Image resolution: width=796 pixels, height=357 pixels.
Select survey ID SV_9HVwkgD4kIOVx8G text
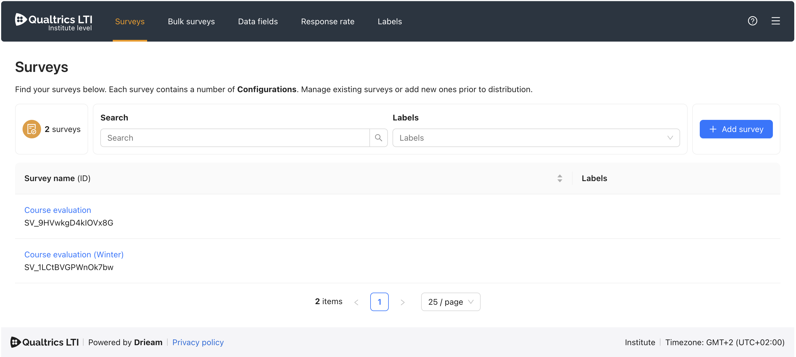click(x=69, y=223)
